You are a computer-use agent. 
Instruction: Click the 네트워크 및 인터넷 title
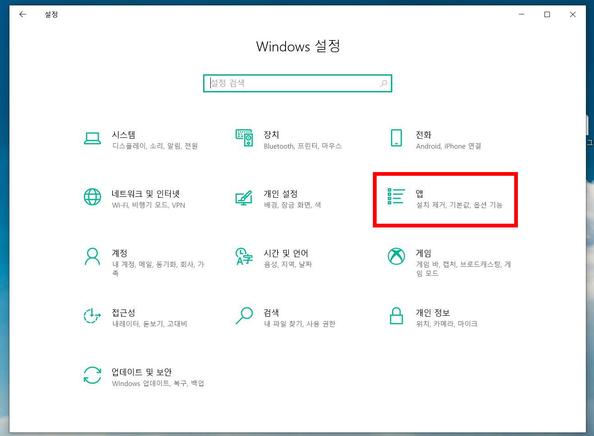pyautogui.click(x=145, y=194)
